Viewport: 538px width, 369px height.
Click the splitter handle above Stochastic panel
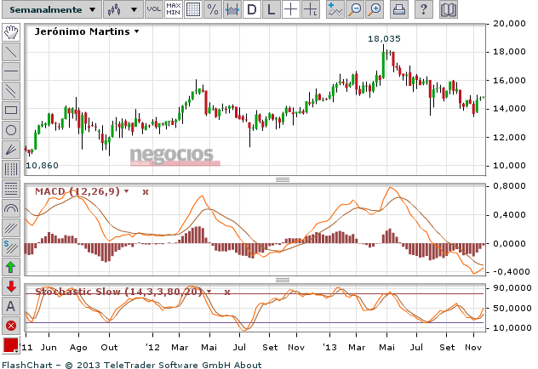283,280
